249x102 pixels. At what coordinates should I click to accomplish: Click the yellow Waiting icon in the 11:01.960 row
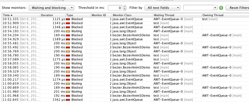(x=68, y=92)
